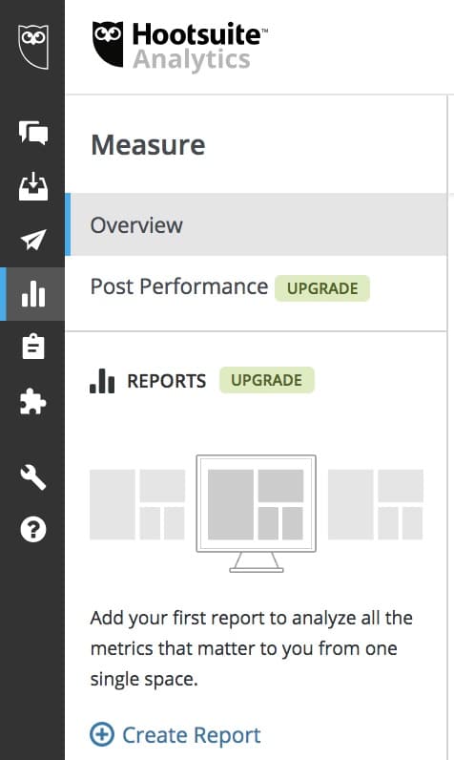Open the Assignments clipboard icon
454x760 pixels.
coord(33,346)
